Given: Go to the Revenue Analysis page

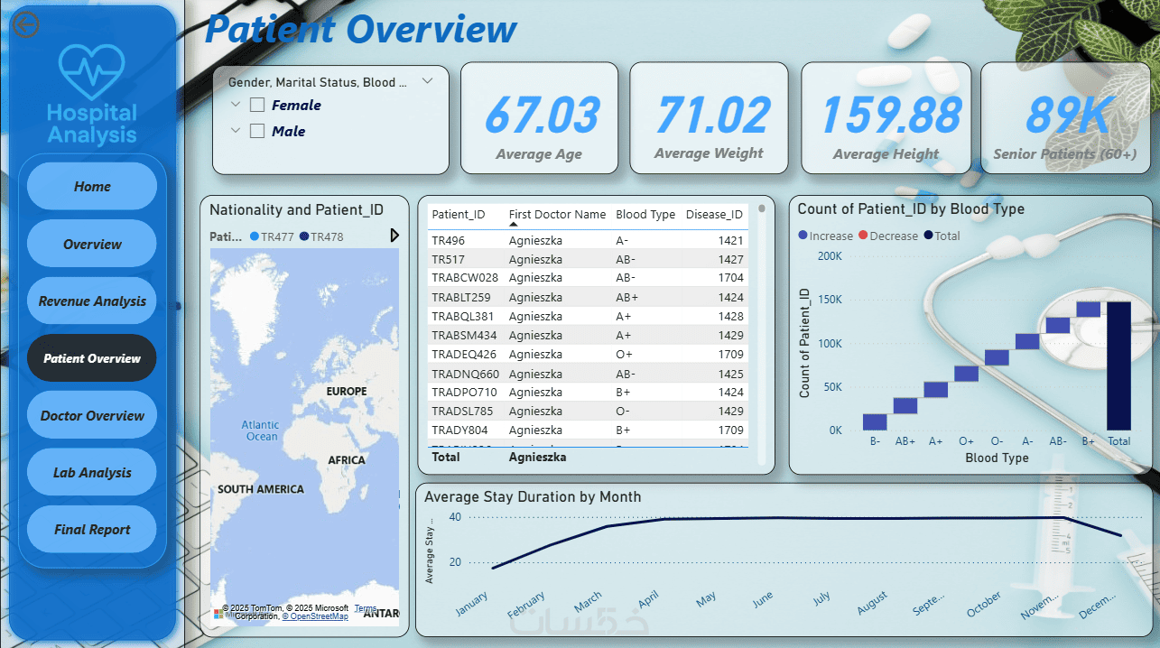Looking at the screenshot, I should [x=92, y=301].
